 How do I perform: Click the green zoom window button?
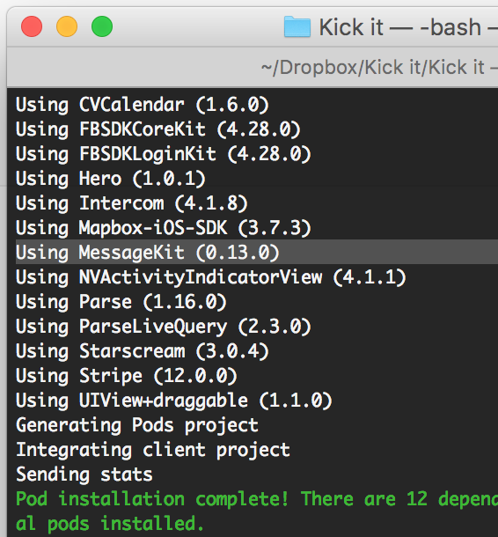102,26
